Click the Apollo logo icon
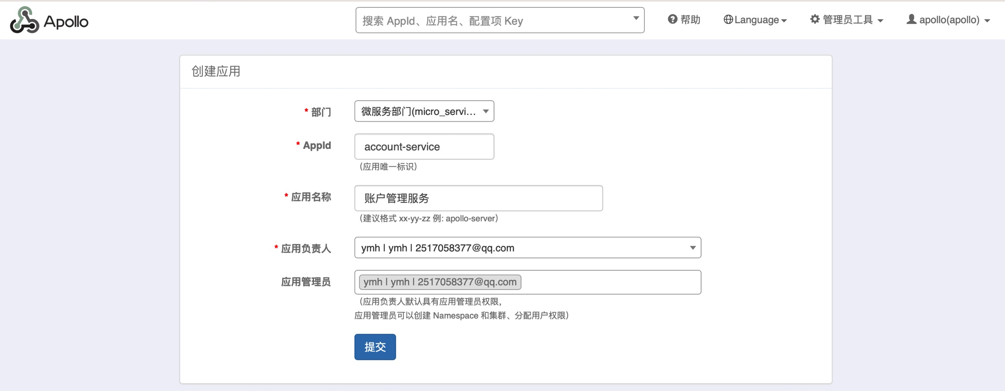The width and height of the screenshot is (1005, 391). coord(25,20)
